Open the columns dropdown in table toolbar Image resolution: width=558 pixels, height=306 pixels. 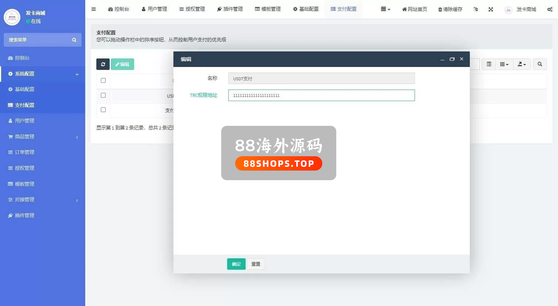tap(504, 64)
